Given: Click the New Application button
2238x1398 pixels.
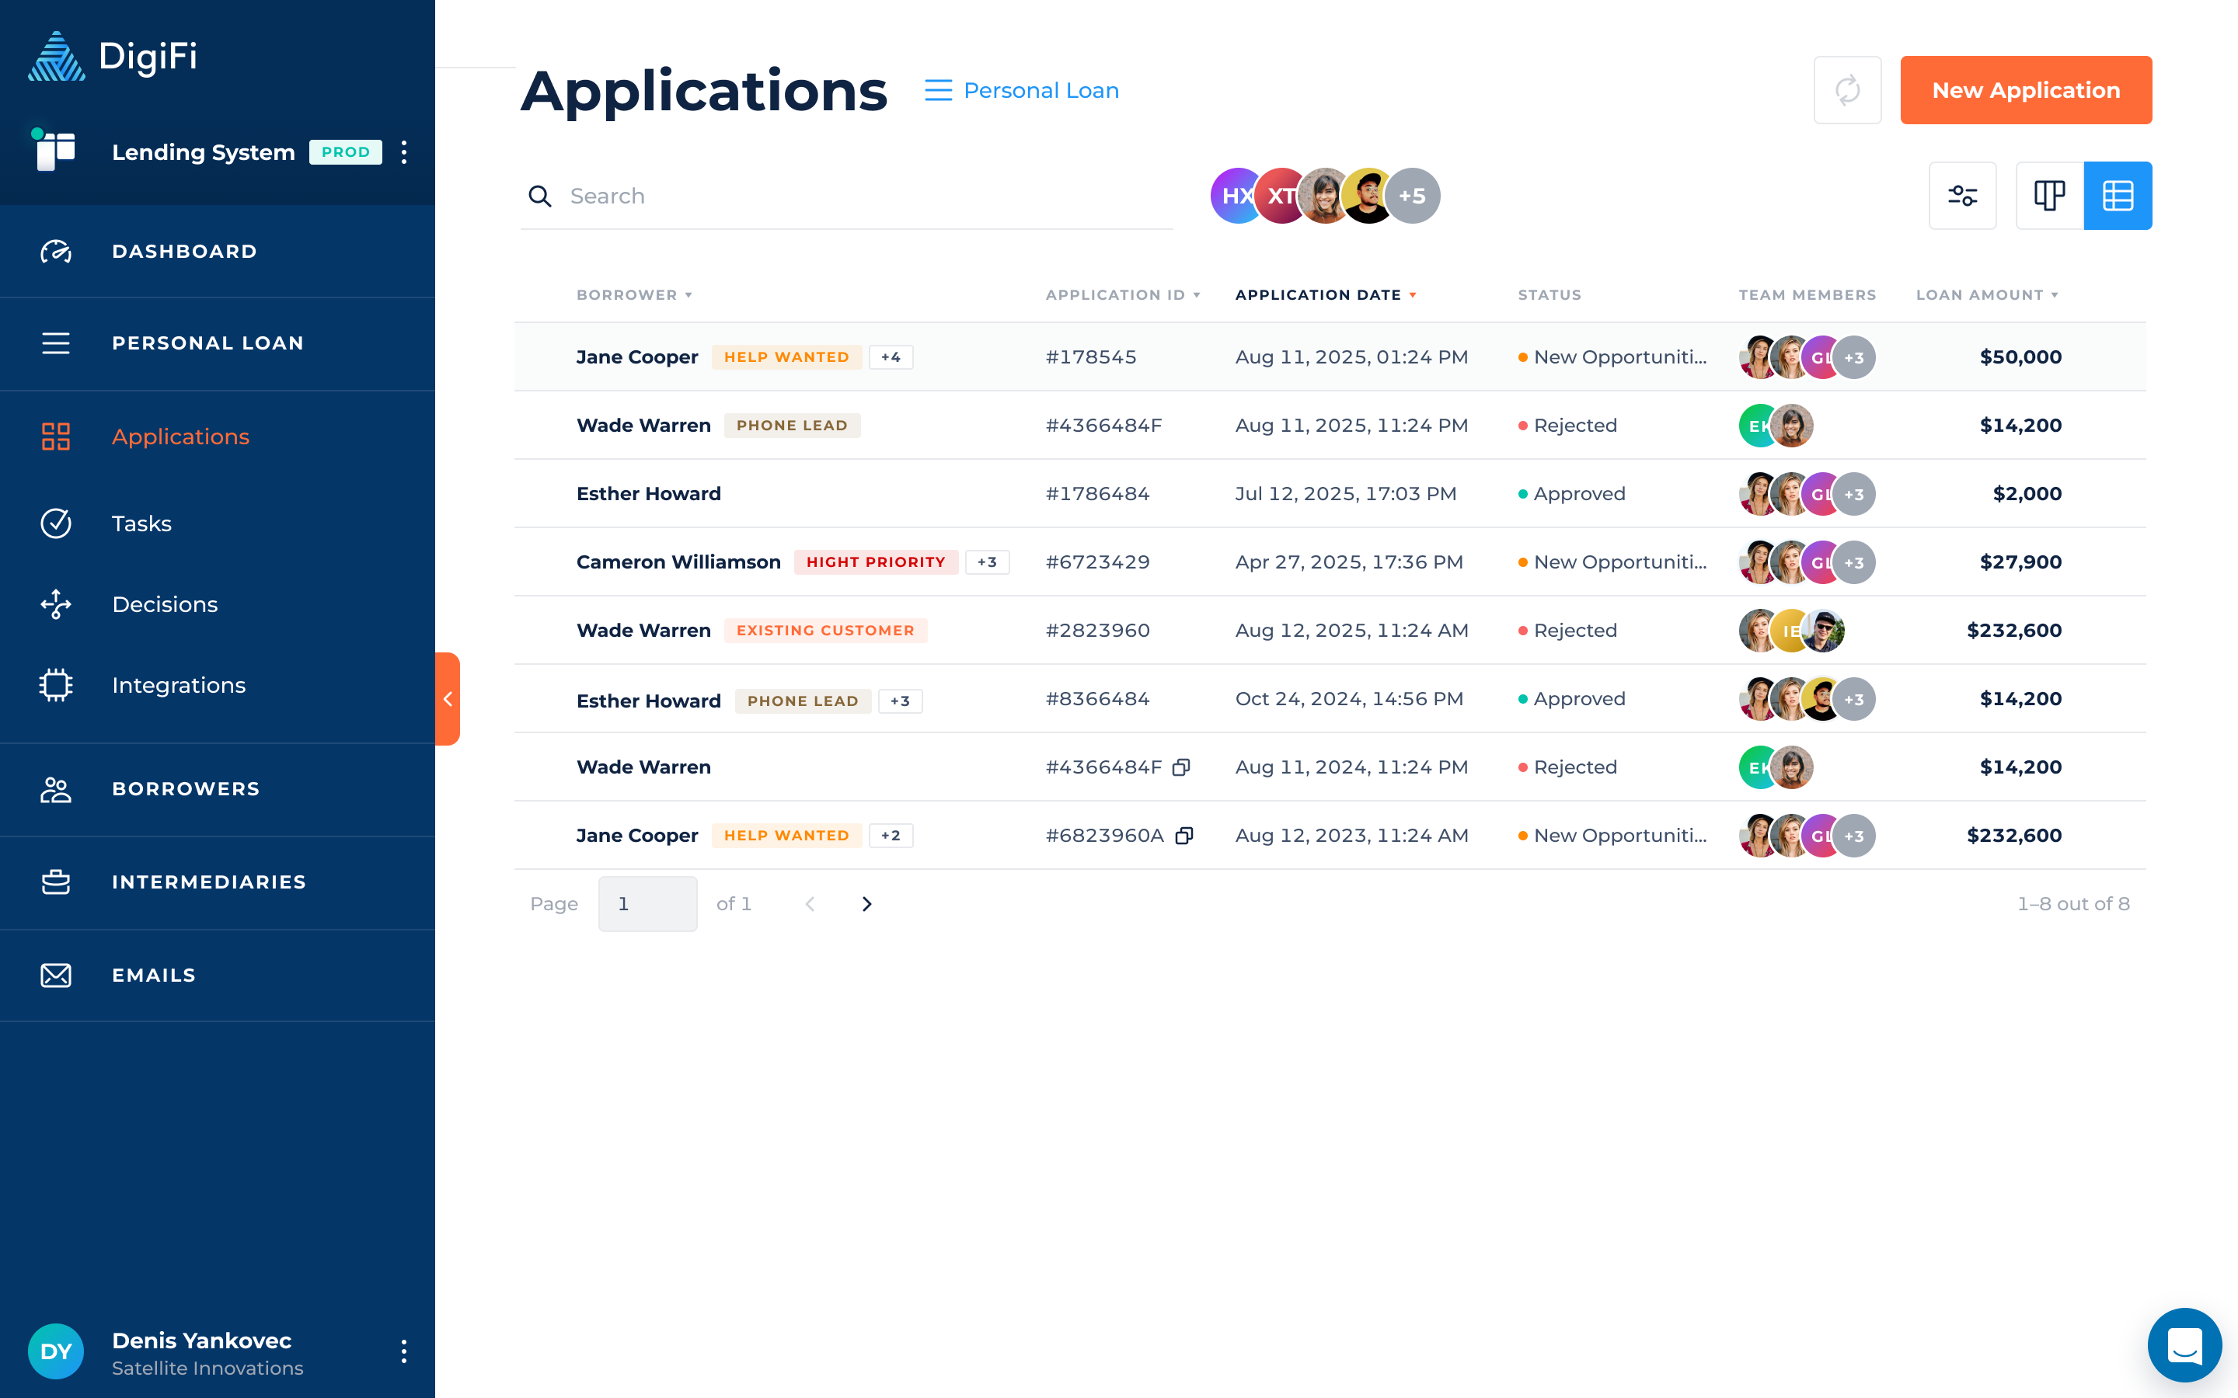Looking at the screenshot, I should click(2025, 89).
